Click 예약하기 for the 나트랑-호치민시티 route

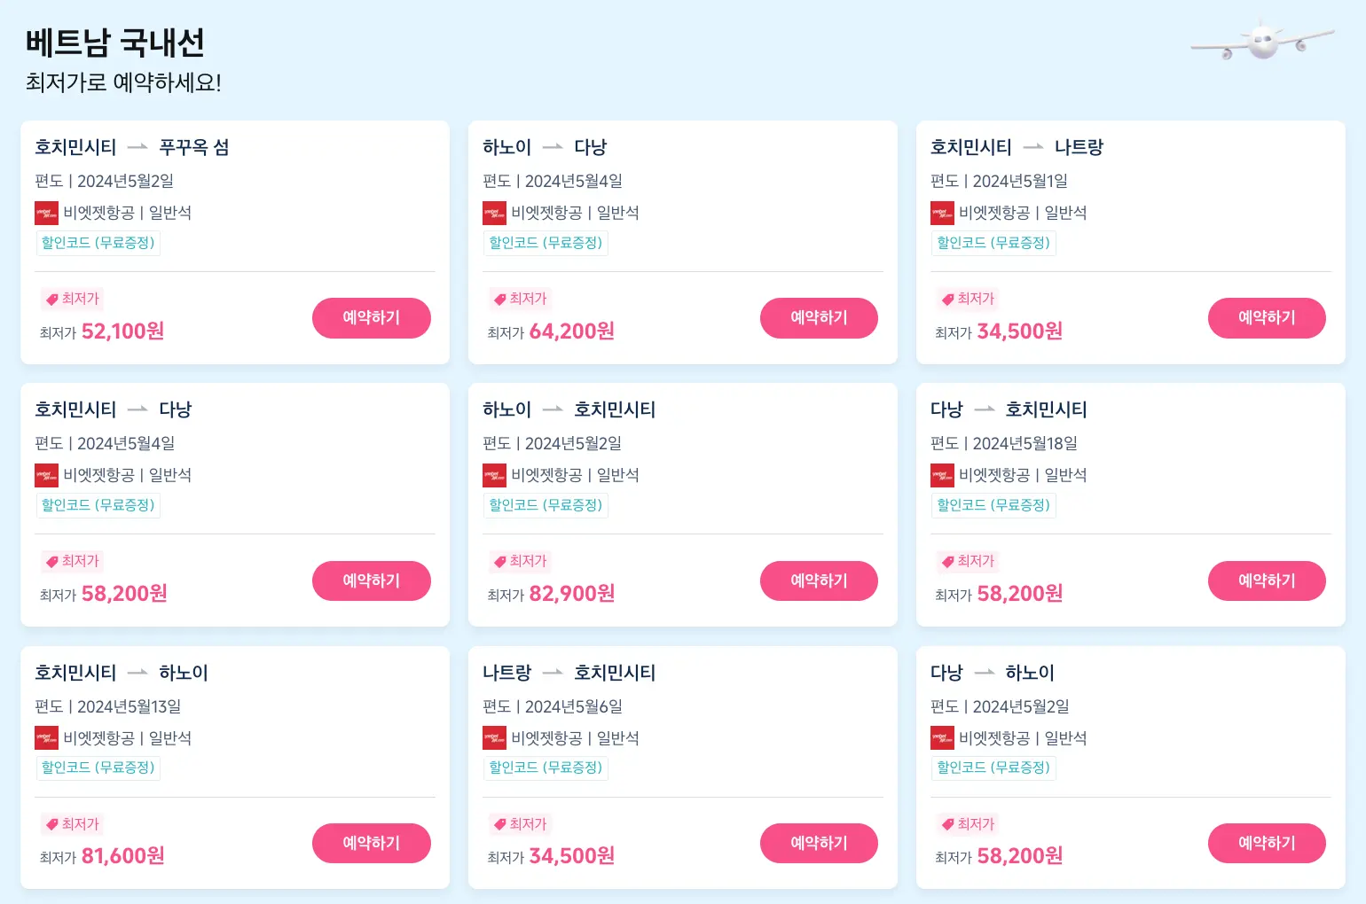click(819, 843)
